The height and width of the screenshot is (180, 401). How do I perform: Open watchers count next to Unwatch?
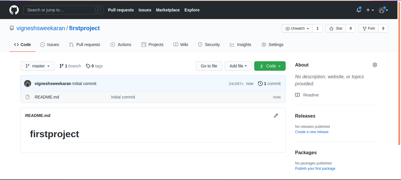(317, 28)
